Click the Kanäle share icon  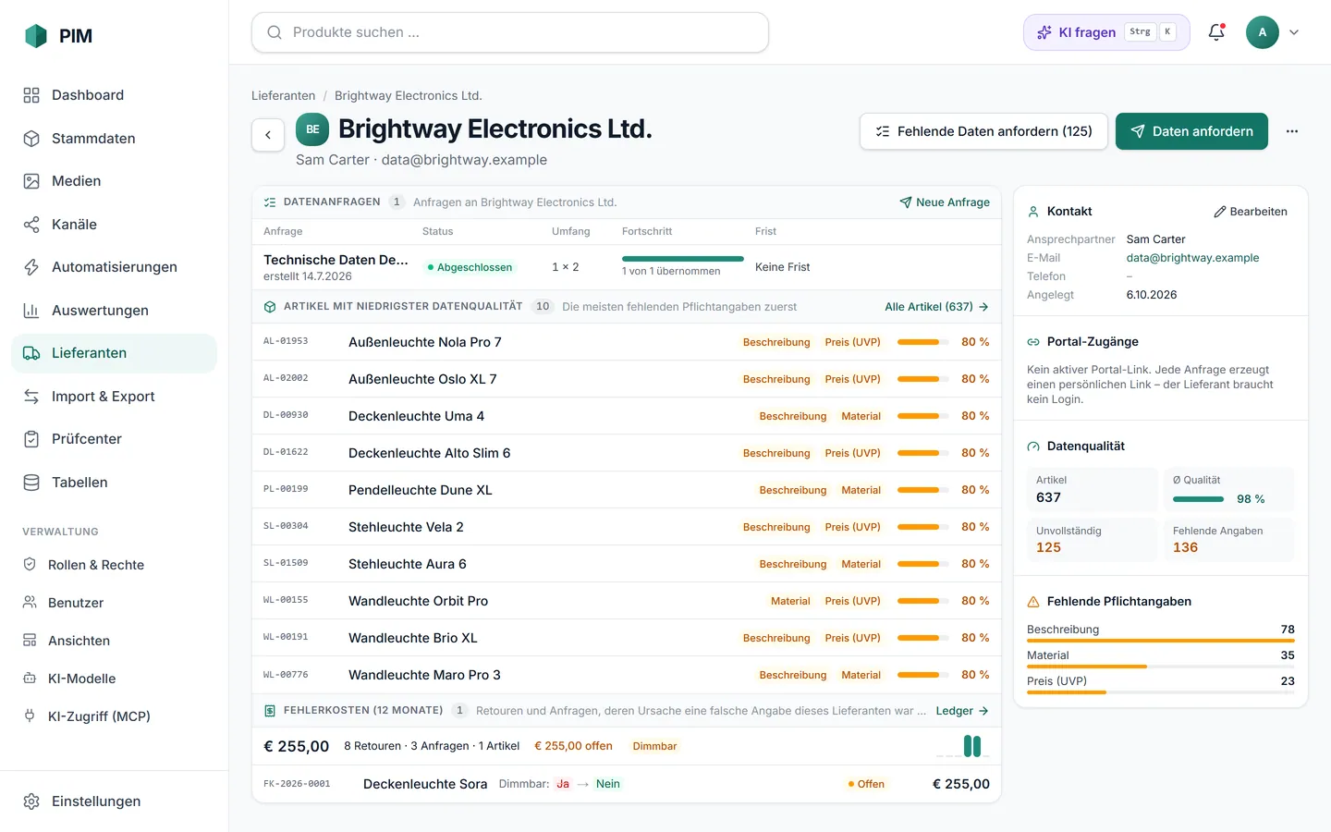coord(31,225)
